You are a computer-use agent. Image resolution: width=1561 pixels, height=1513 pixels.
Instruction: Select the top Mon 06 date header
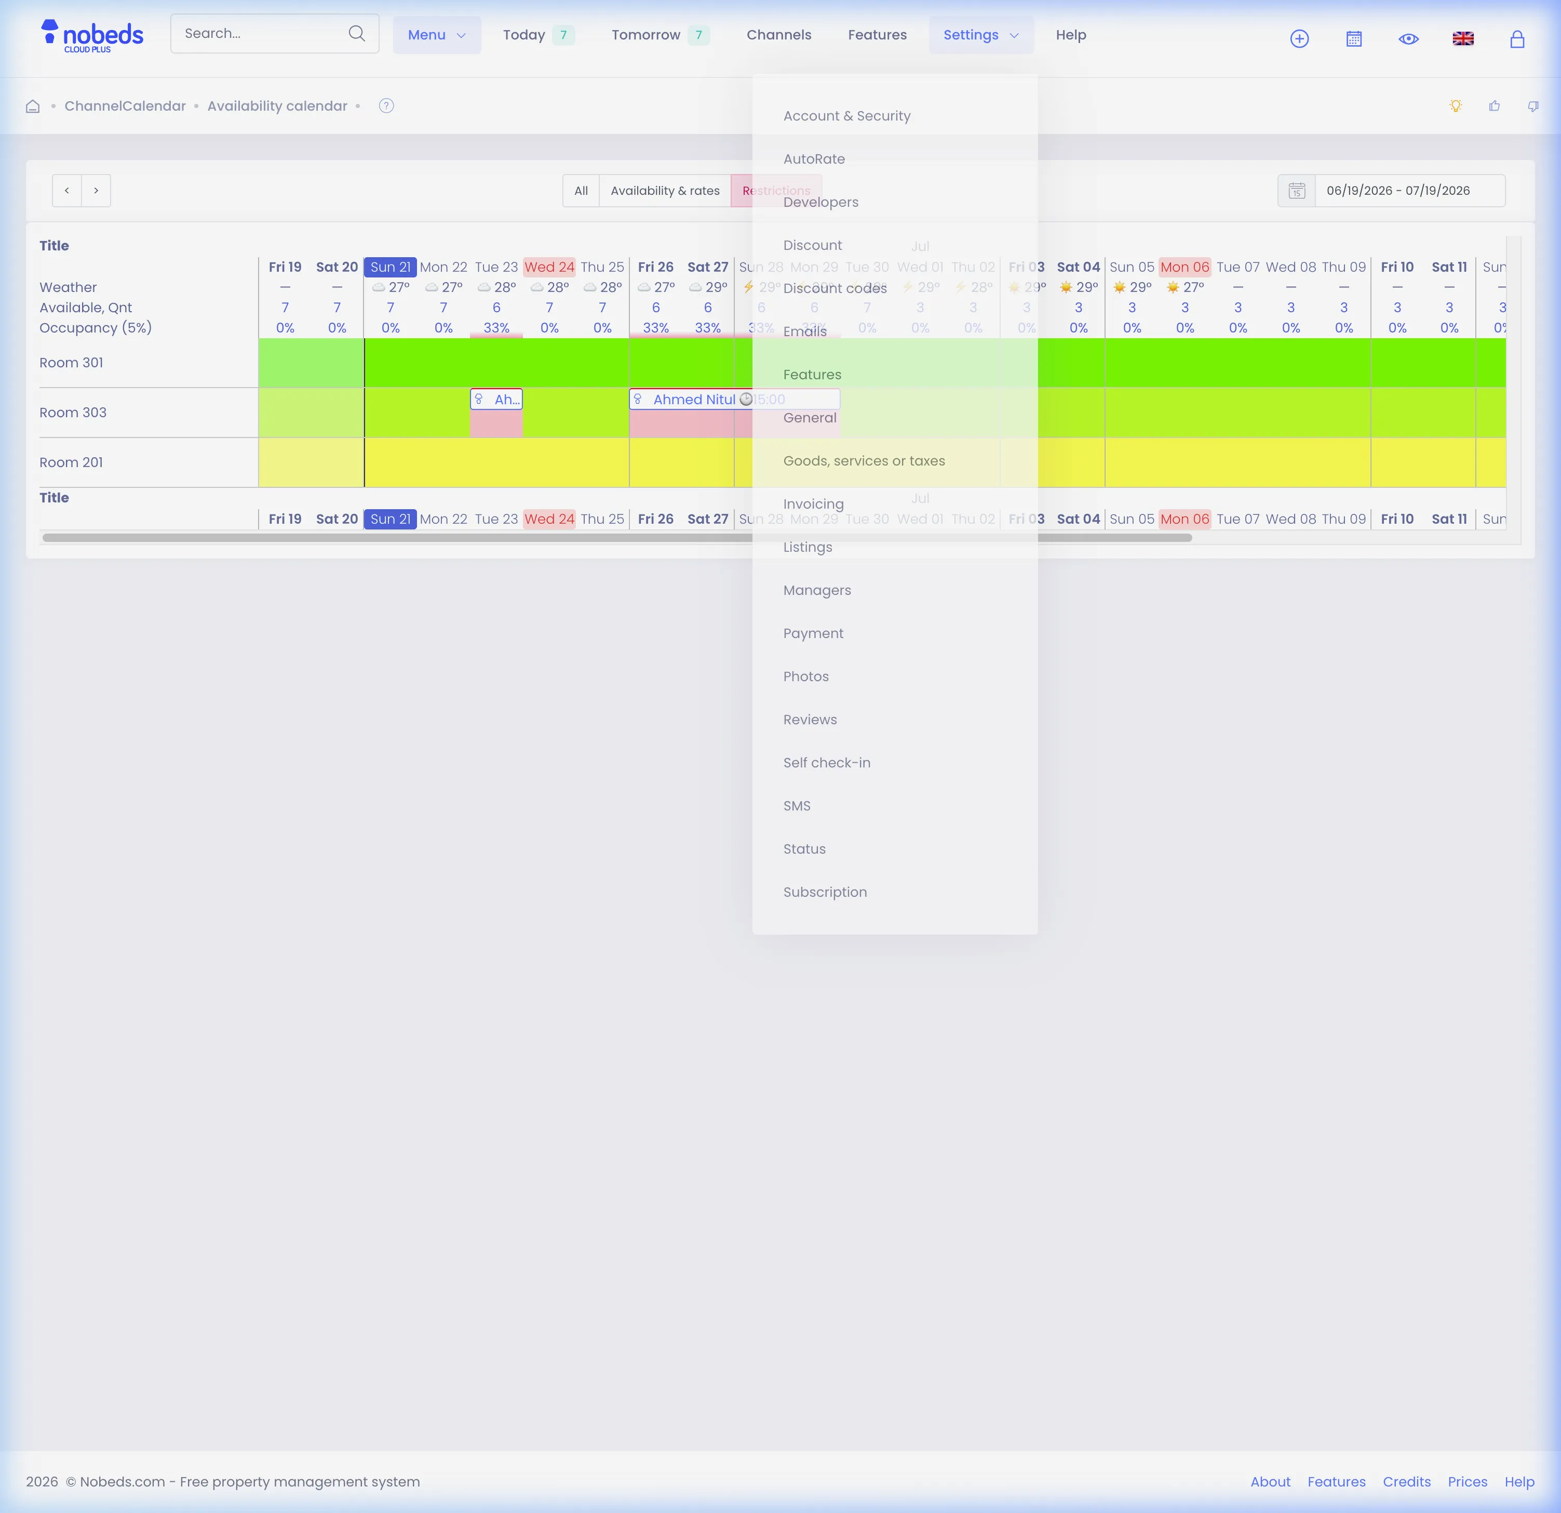click(x=1185, y=267)
